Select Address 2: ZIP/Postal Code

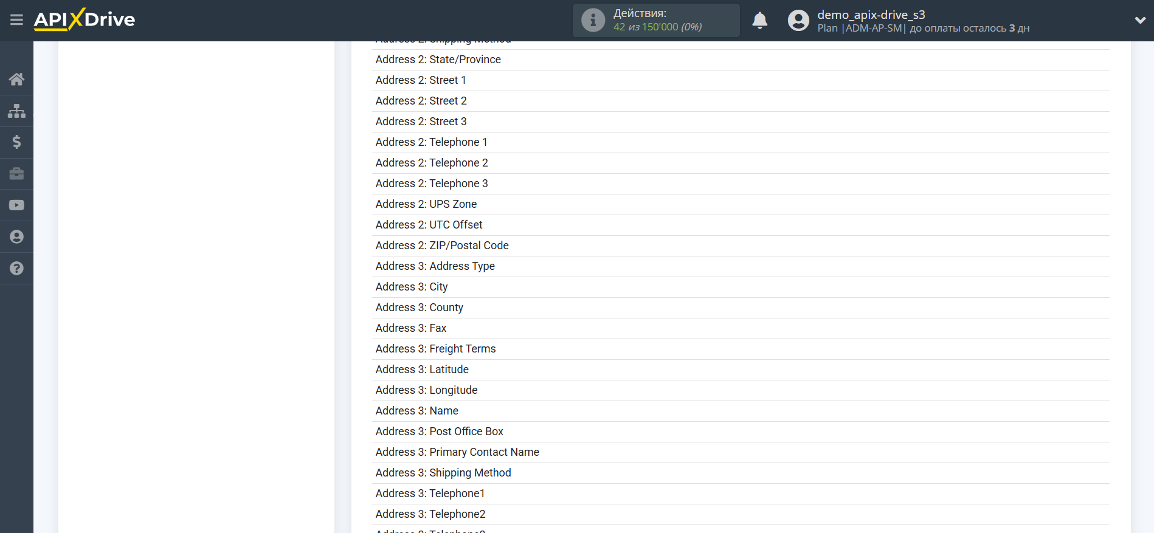(x=741, y=246)
